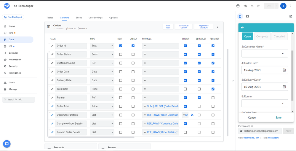Switch to the Options tab
The height and width of the screenshot is (151, 296).
click(113, 18)
